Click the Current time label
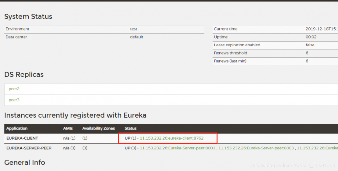This screenshot has height=171, width=338. coord(226,29)
